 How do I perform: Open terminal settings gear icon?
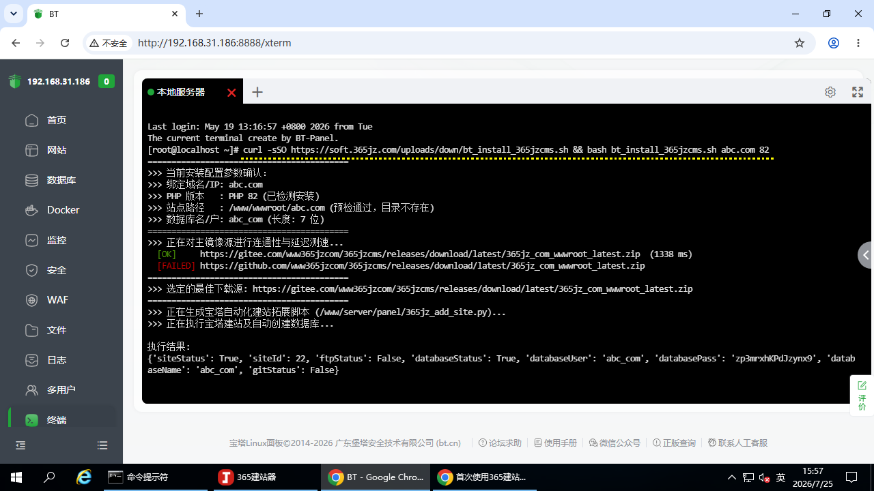[830, 92]
